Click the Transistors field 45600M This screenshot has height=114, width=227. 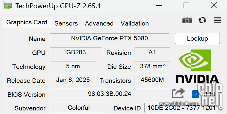click(x=152, y=80)
